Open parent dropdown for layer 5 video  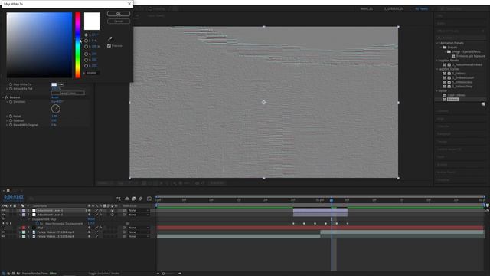click(139, 237)
